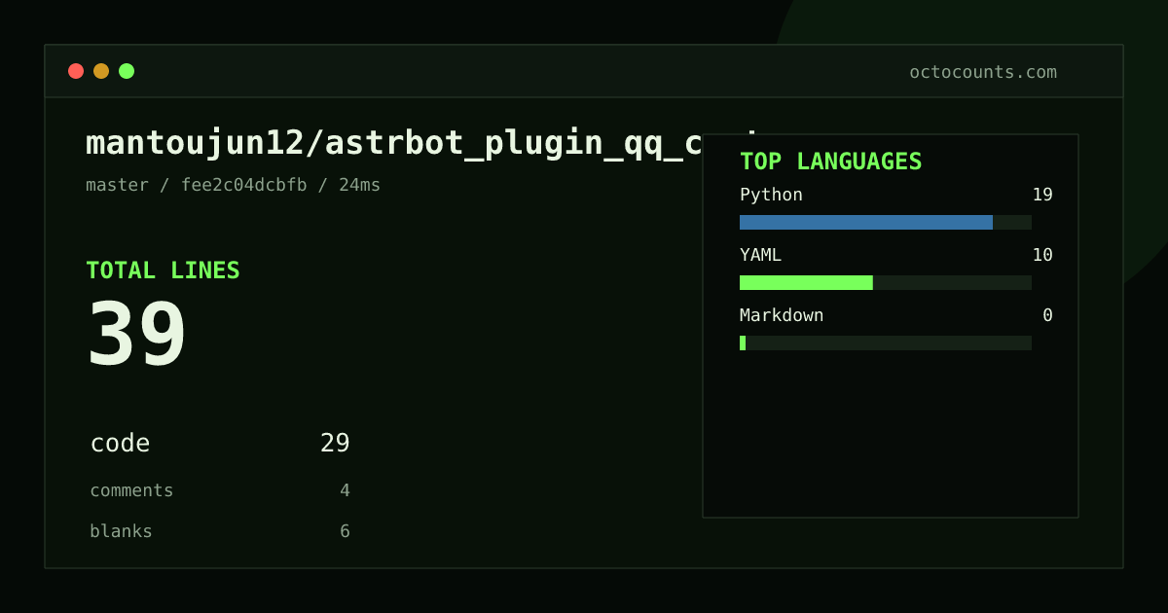Click the octocounts.com site label

(983, 72)
